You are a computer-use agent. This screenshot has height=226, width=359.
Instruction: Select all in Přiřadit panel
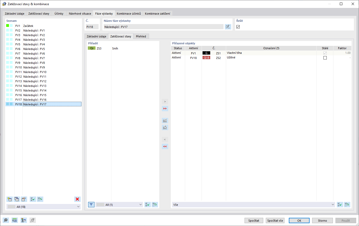[x=147, y=204]
